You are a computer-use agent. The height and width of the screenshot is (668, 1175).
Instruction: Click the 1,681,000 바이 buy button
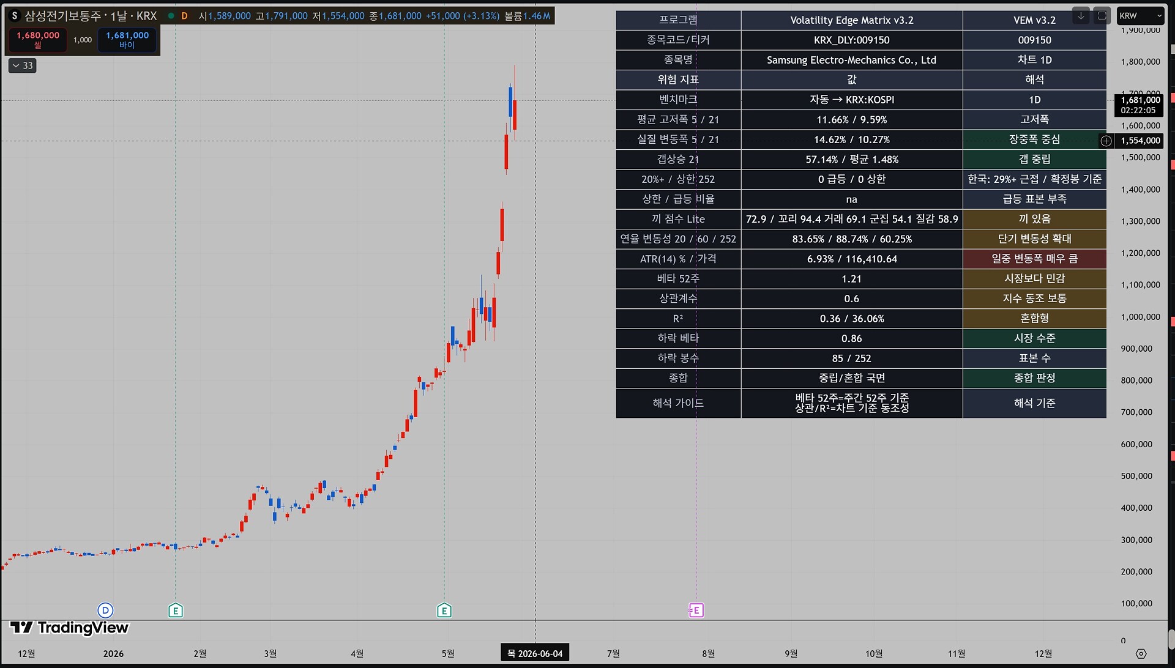click(x=127, y=40)
